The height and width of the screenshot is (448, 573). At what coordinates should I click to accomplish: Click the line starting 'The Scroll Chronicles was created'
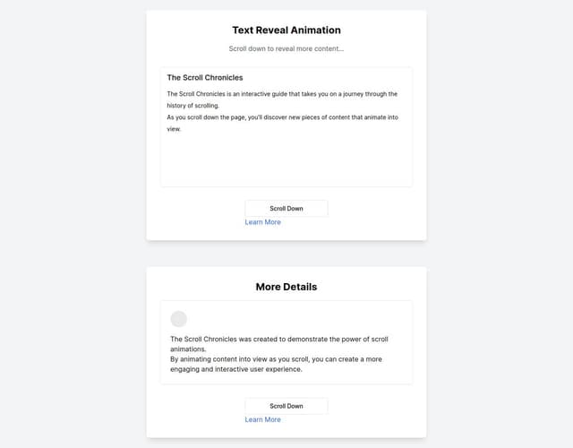tap(279, 339)
